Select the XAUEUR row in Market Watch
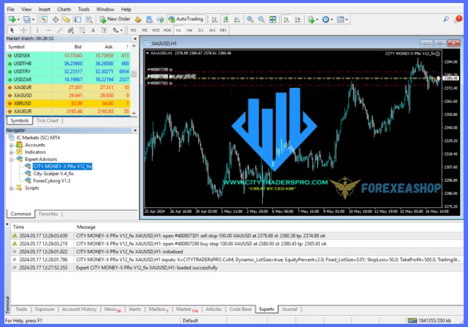 (68, 111)
